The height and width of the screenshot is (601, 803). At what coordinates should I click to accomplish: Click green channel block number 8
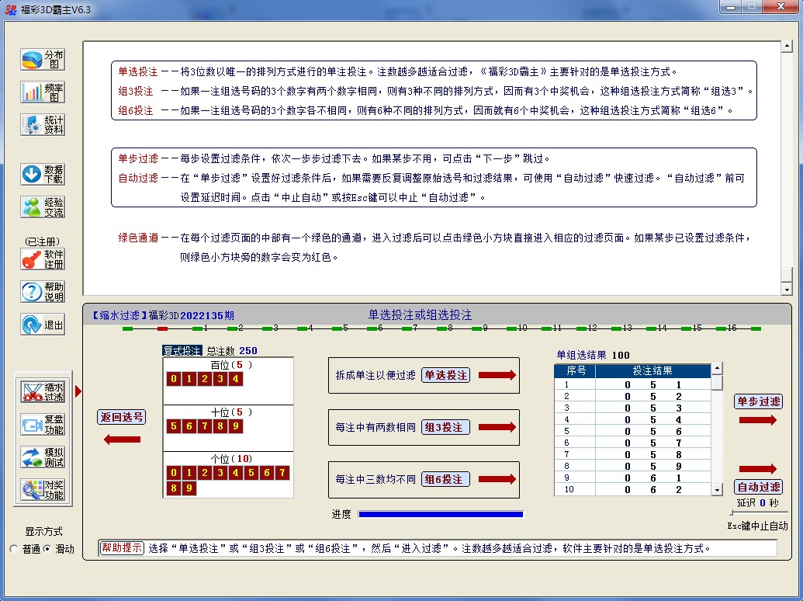(x=442, y=328)
